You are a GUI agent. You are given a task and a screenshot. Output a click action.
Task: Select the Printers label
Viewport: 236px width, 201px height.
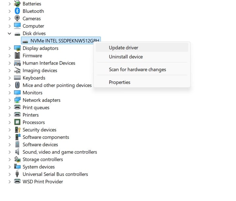(31, 115)
